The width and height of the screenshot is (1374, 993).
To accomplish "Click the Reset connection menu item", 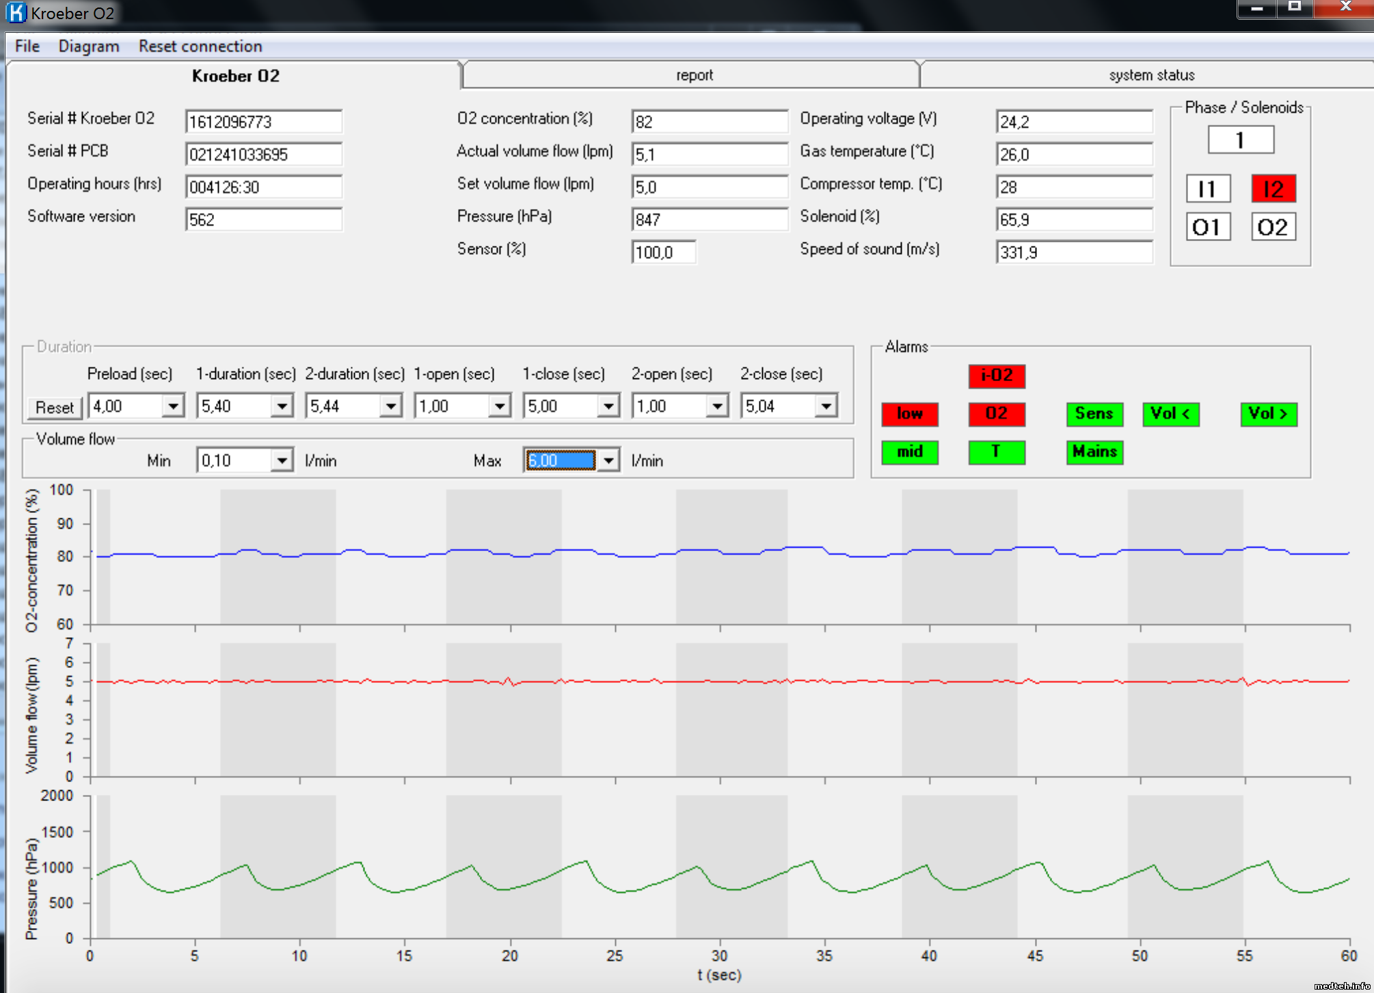I will (200, 46).
